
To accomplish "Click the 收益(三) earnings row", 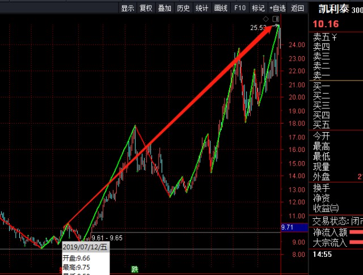I will pyautogui.click(x=336, y=208).
